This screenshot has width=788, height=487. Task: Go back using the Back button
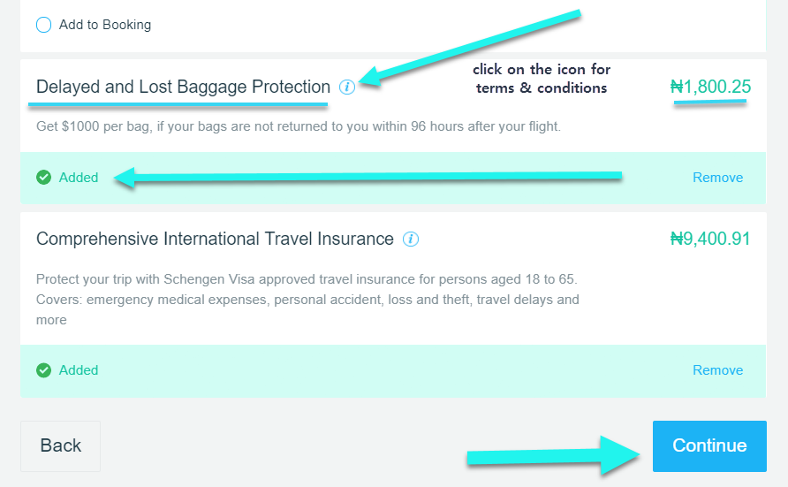(60, 445)
